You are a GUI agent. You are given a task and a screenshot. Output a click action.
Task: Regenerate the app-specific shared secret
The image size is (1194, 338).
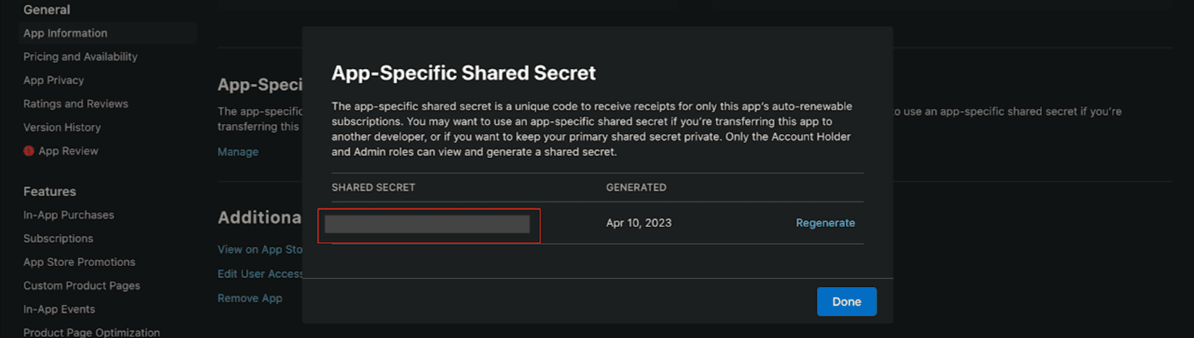coord(825,223)
